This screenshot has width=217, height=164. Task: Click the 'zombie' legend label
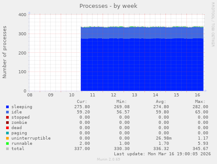tap(19, 123)
